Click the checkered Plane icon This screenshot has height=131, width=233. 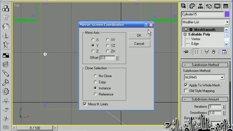pyautogui.click(x=6, y=55)
